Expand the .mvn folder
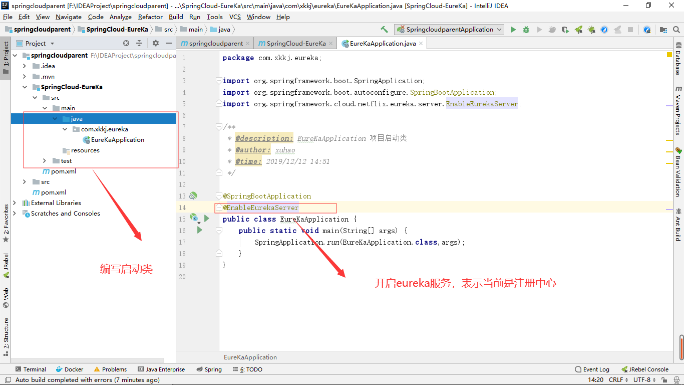This screenshot has height=385, width=684. click(x=25, y=77)
